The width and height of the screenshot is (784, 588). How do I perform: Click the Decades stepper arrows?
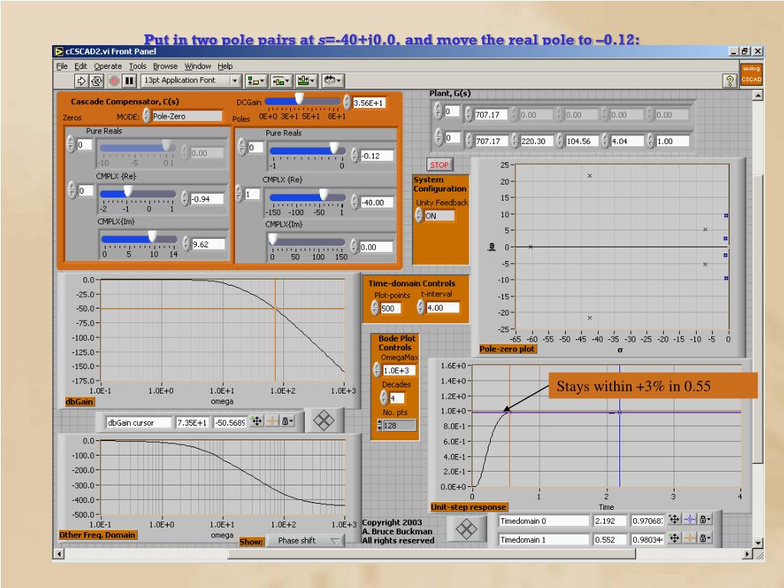tap(384, 398)
